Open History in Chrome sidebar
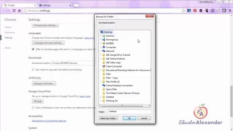The width and height of the screenshot is (233, 131). pyautogui.click(x=8, y=27)
